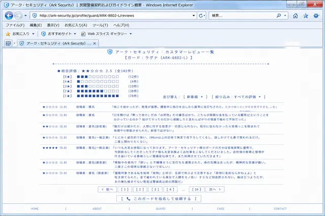Expand the address bar history dropdown
The width and height of the screenshot is (325, 216).
coord(193,16)
